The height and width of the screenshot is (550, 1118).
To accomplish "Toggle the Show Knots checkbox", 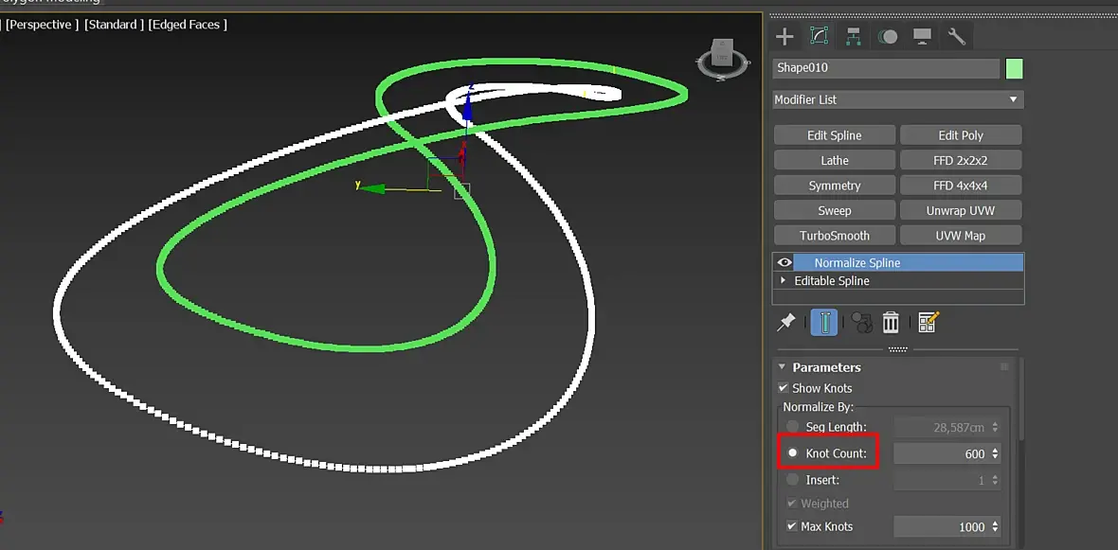I will click(x=783, y=388).
